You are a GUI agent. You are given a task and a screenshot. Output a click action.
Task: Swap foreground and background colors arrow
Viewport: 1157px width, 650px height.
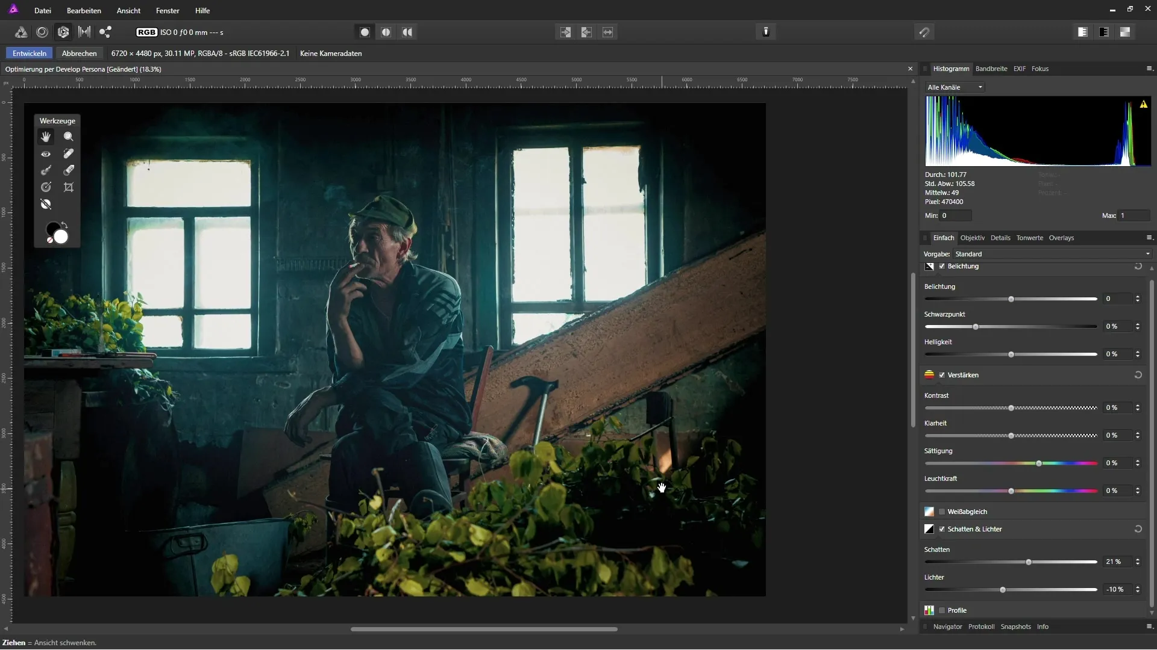click(x=64, y=225)
